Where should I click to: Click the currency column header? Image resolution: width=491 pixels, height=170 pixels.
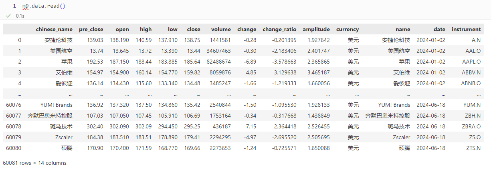(x=348, y=29)
